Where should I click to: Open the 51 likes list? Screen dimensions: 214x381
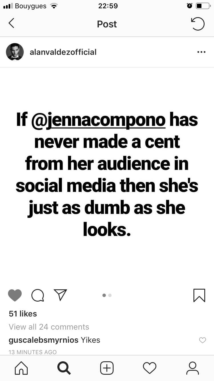[23, 314]
